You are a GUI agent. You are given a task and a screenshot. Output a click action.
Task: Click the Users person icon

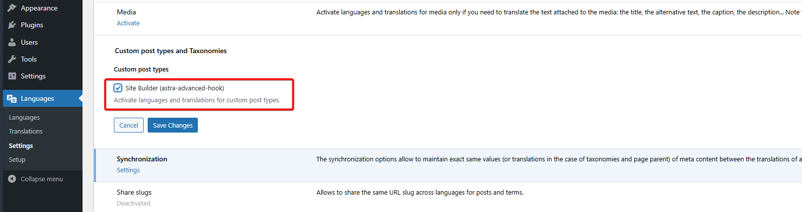coord(12,42)
